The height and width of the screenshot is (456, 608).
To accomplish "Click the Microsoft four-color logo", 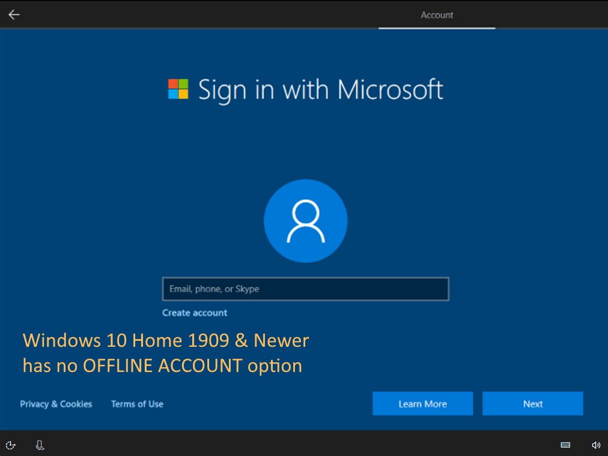I will pos(178,89).
